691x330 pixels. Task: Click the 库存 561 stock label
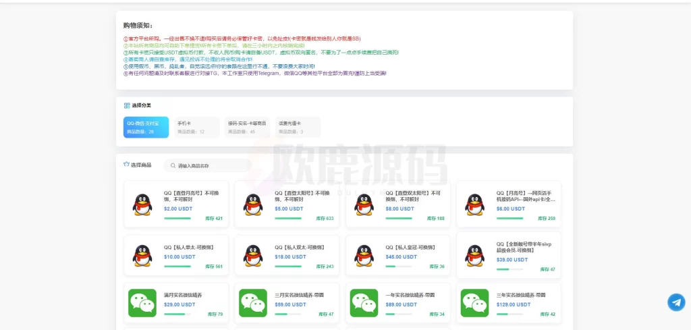[214, 267]
